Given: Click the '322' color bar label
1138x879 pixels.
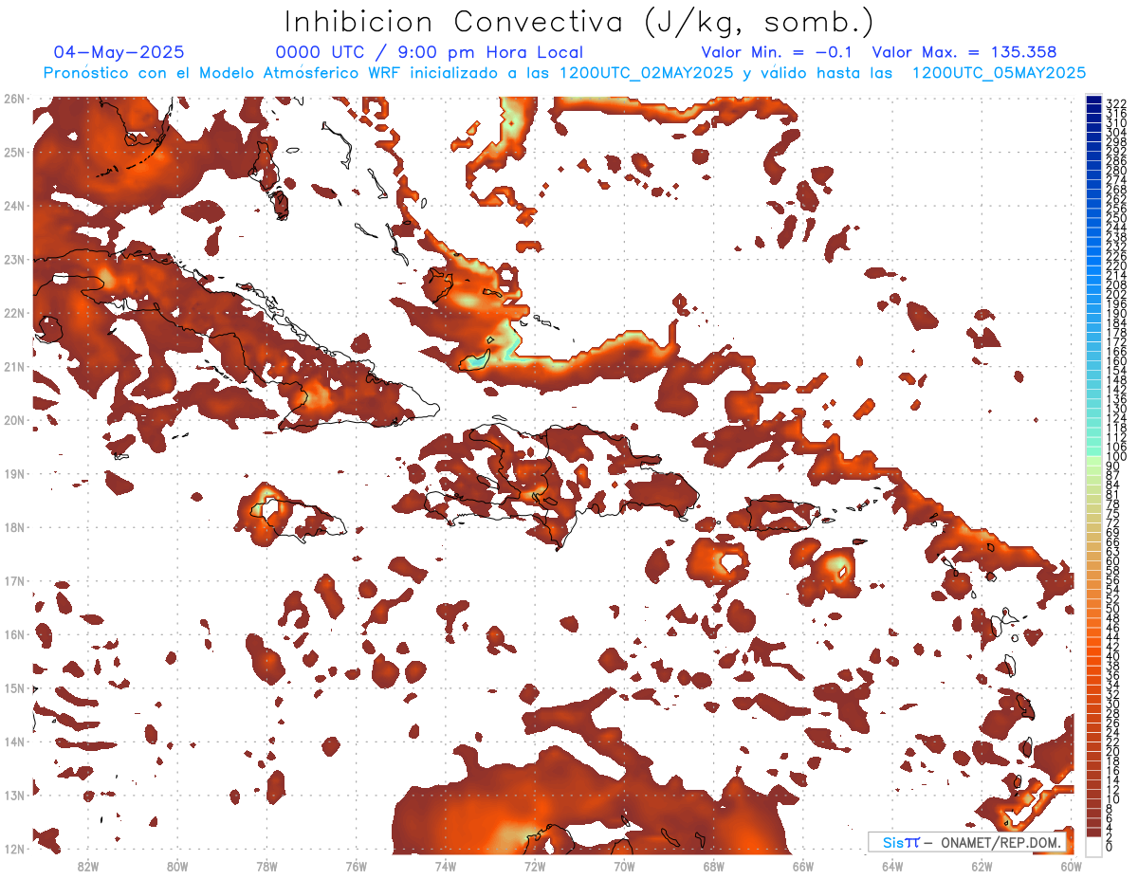Looking at the screenshot, I should coord(1116,102).
